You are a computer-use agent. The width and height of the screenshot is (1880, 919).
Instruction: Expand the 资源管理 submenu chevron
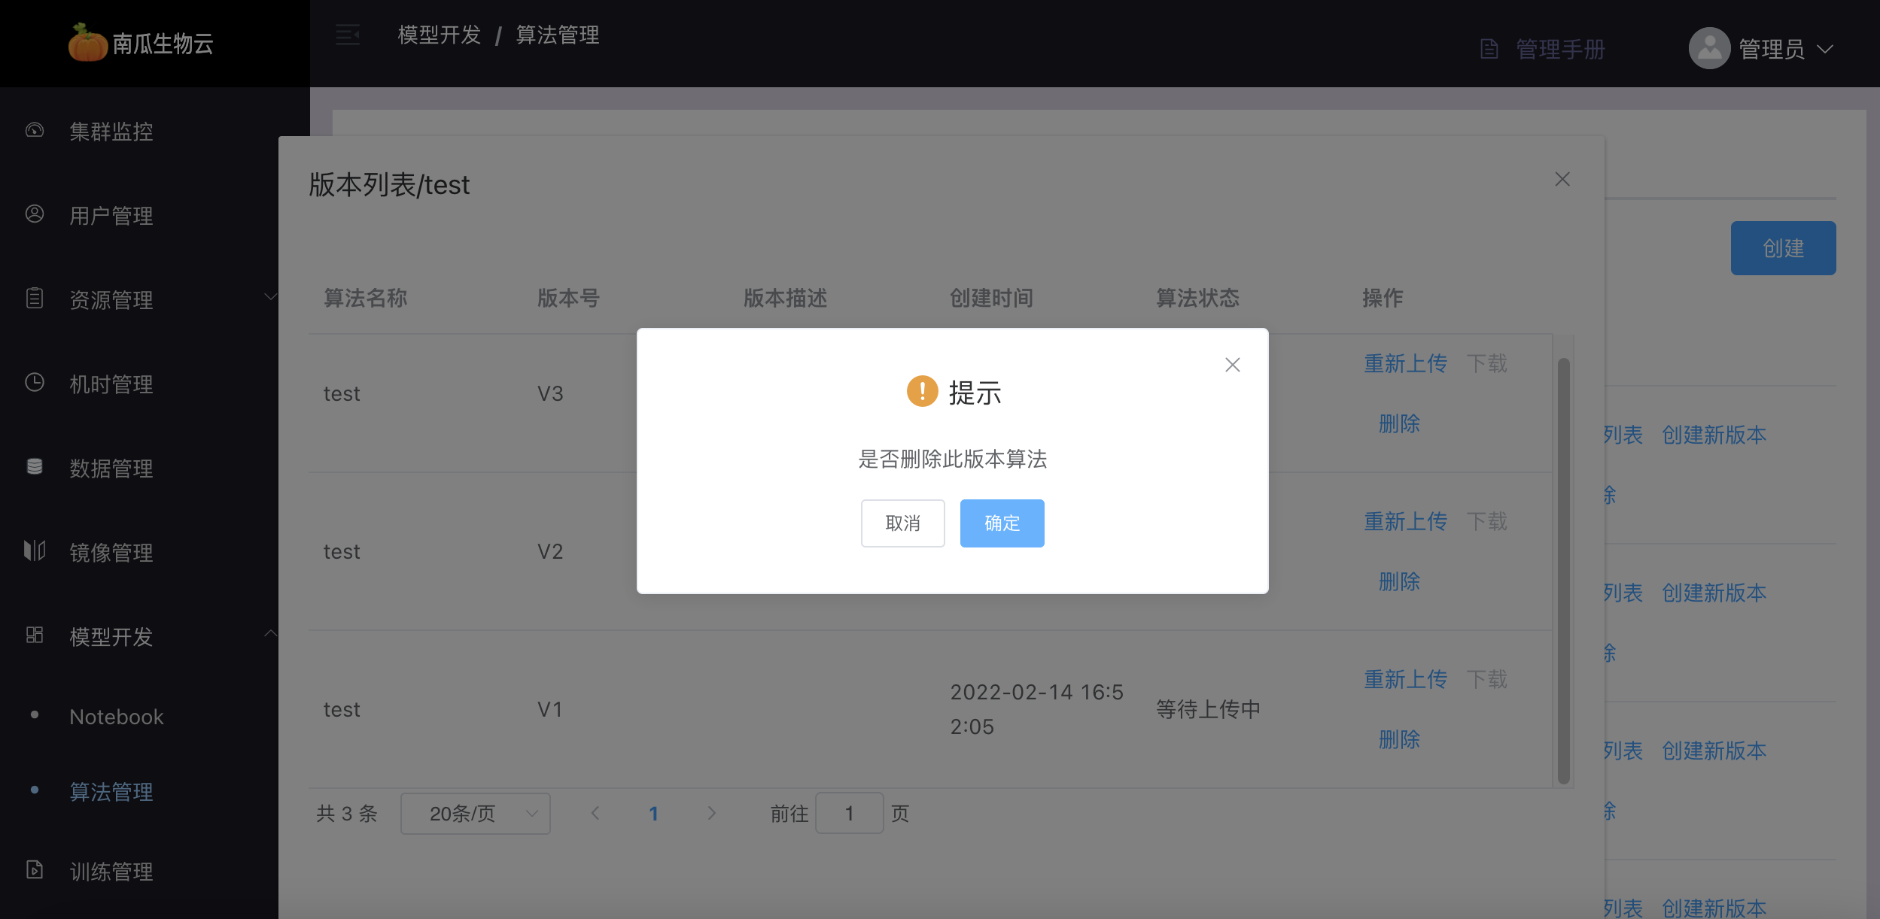[270, 298]
